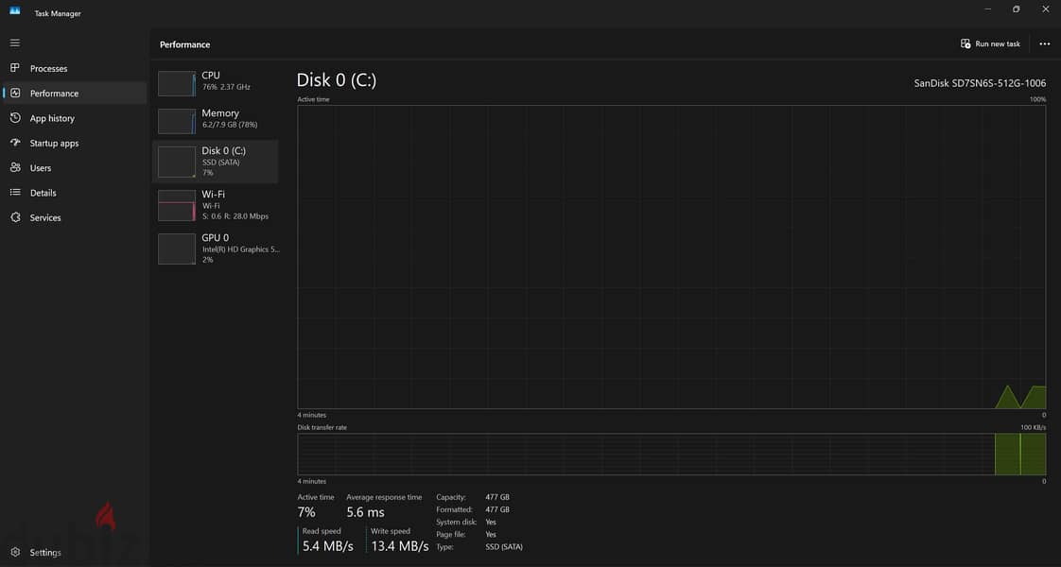
Task: Click the Page file Yes value
Action: coord(491,535)
